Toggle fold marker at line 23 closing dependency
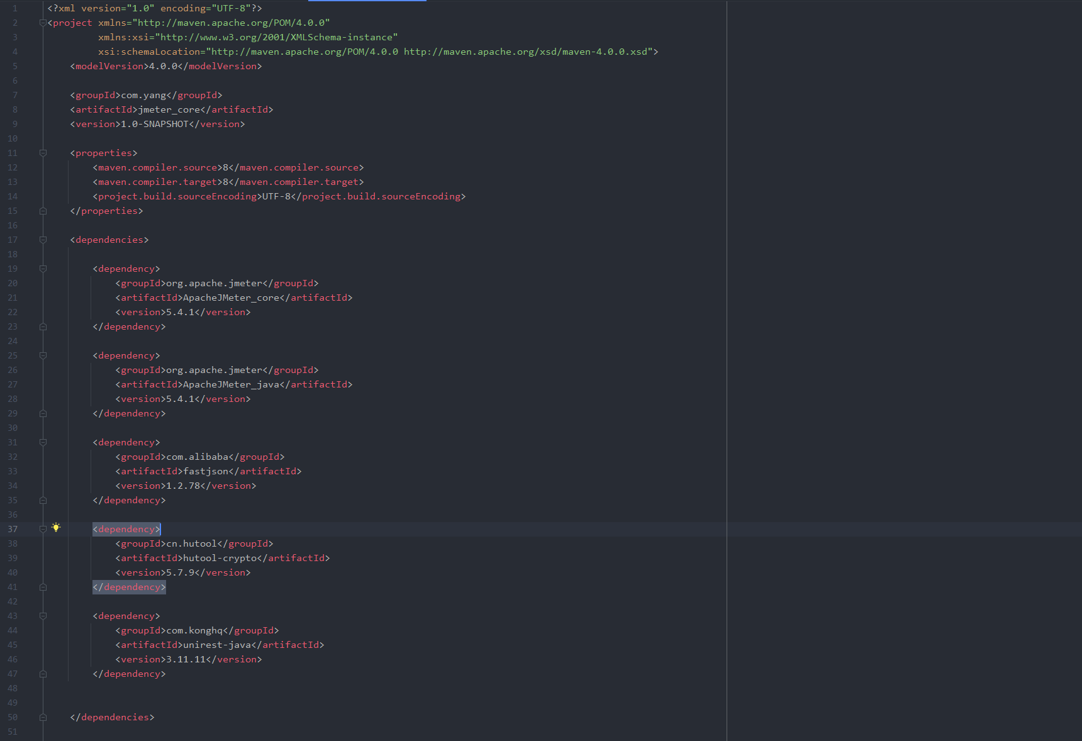Image resolution: width=1082 pixels, height=741 pixels. tap(43, 326)
